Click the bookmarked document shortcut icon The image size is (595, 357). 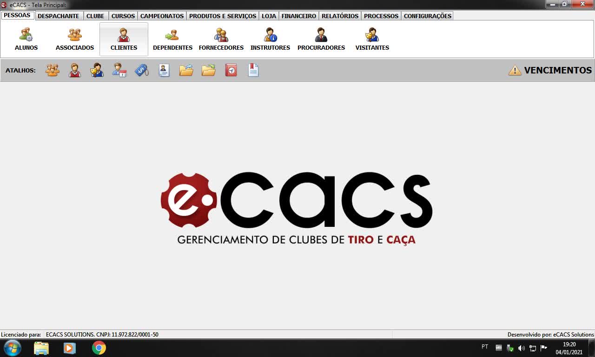[x=253, y=70]
